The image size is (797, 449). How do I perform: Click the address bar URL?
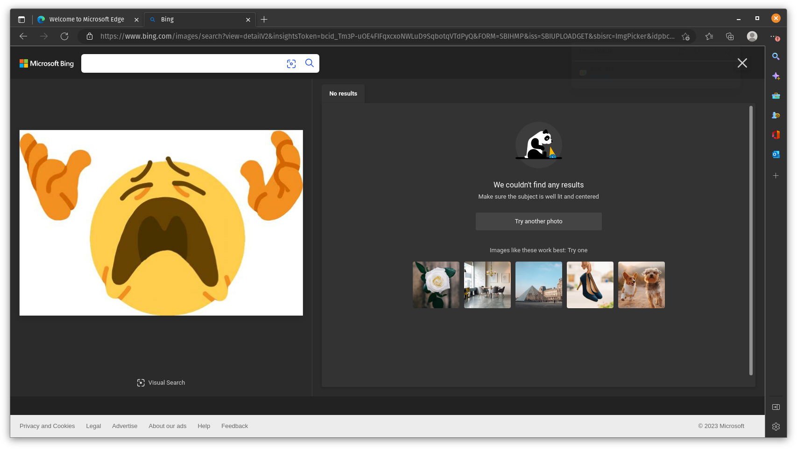click(387, 36)
